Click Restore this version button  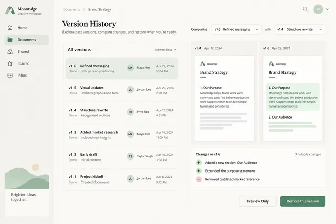pos(303,201)
